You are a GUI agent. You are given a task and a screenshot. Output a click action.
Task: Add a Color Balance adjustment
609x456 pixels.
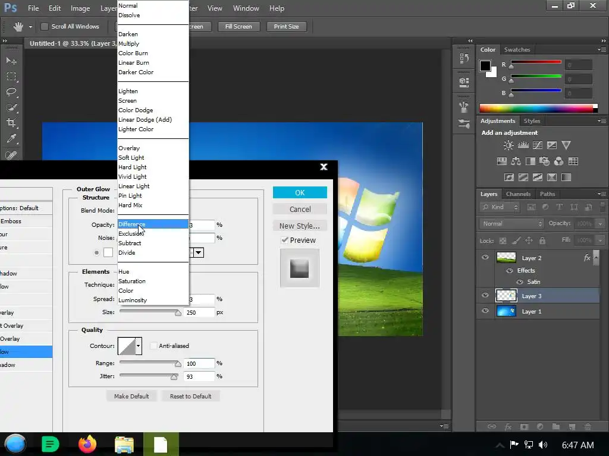coord(516,161)
